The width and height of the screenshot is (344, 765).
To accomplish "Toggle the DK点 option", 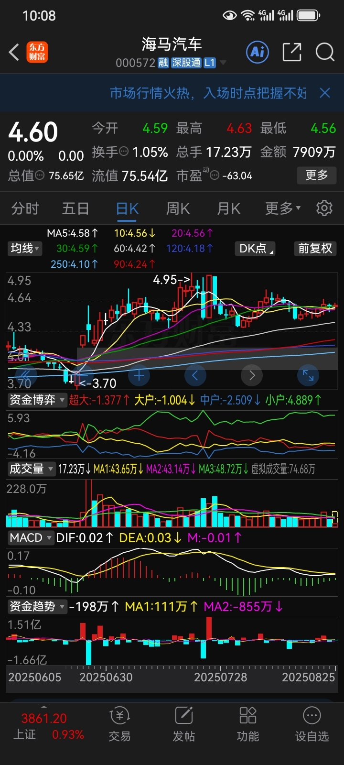I will tap(256, 248).
